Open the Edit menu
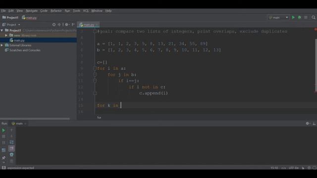Screen dimensions: 317x178 [11, 11]
